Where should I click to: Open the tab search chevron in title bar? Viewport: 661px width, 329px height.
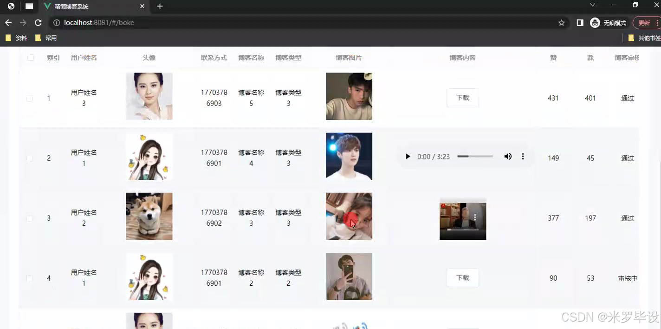(x=593, y=5)
